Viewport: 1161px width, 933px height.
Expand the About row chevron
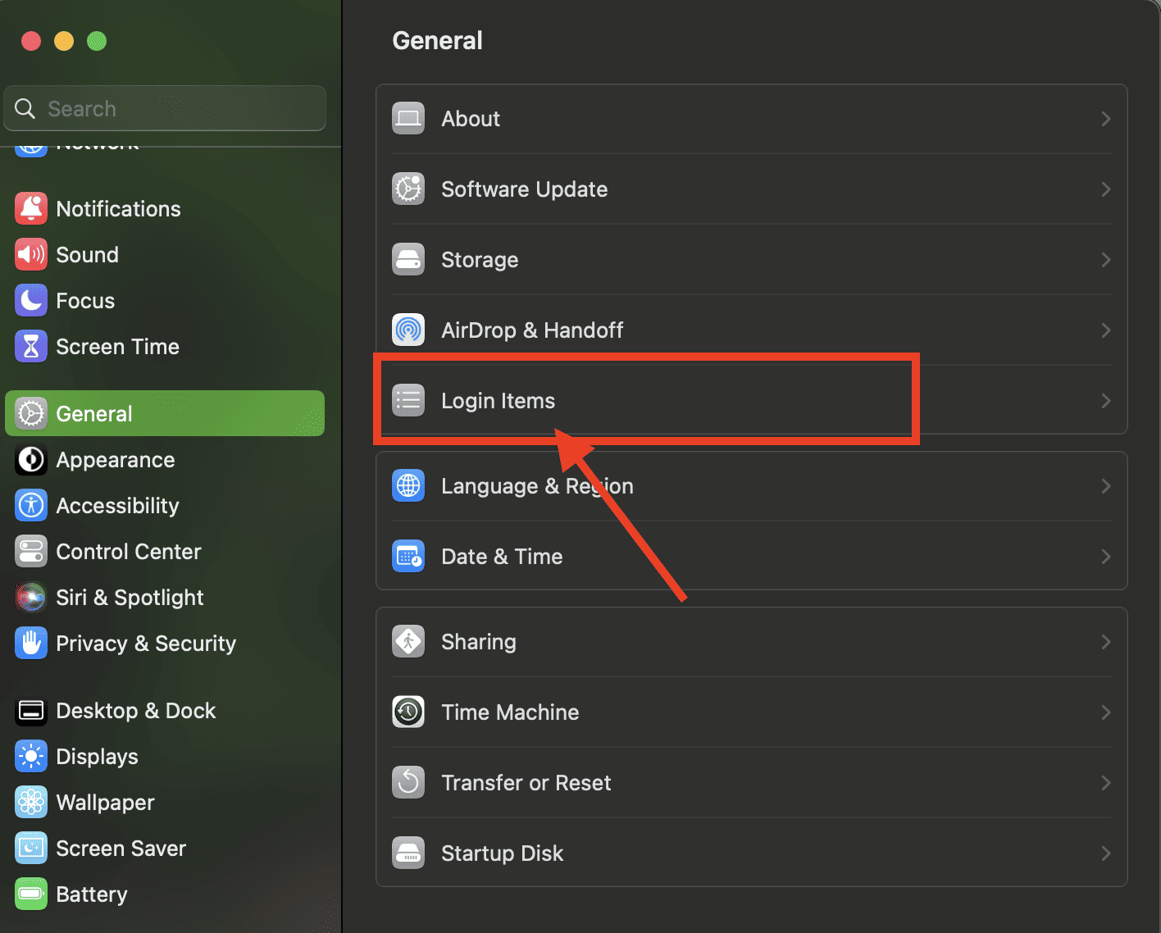tap(1105, 119)
